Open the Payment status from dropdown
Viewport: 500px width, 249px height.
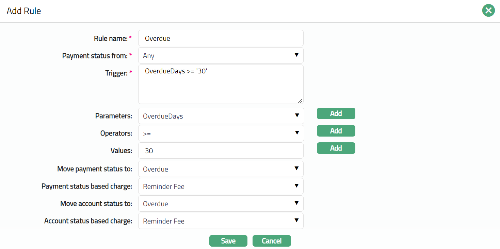221,55
